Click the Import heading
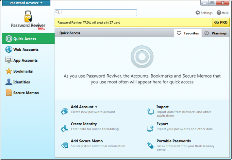Image resolution: width=232 pixels, height=160 pixels. tap(162, 107)
